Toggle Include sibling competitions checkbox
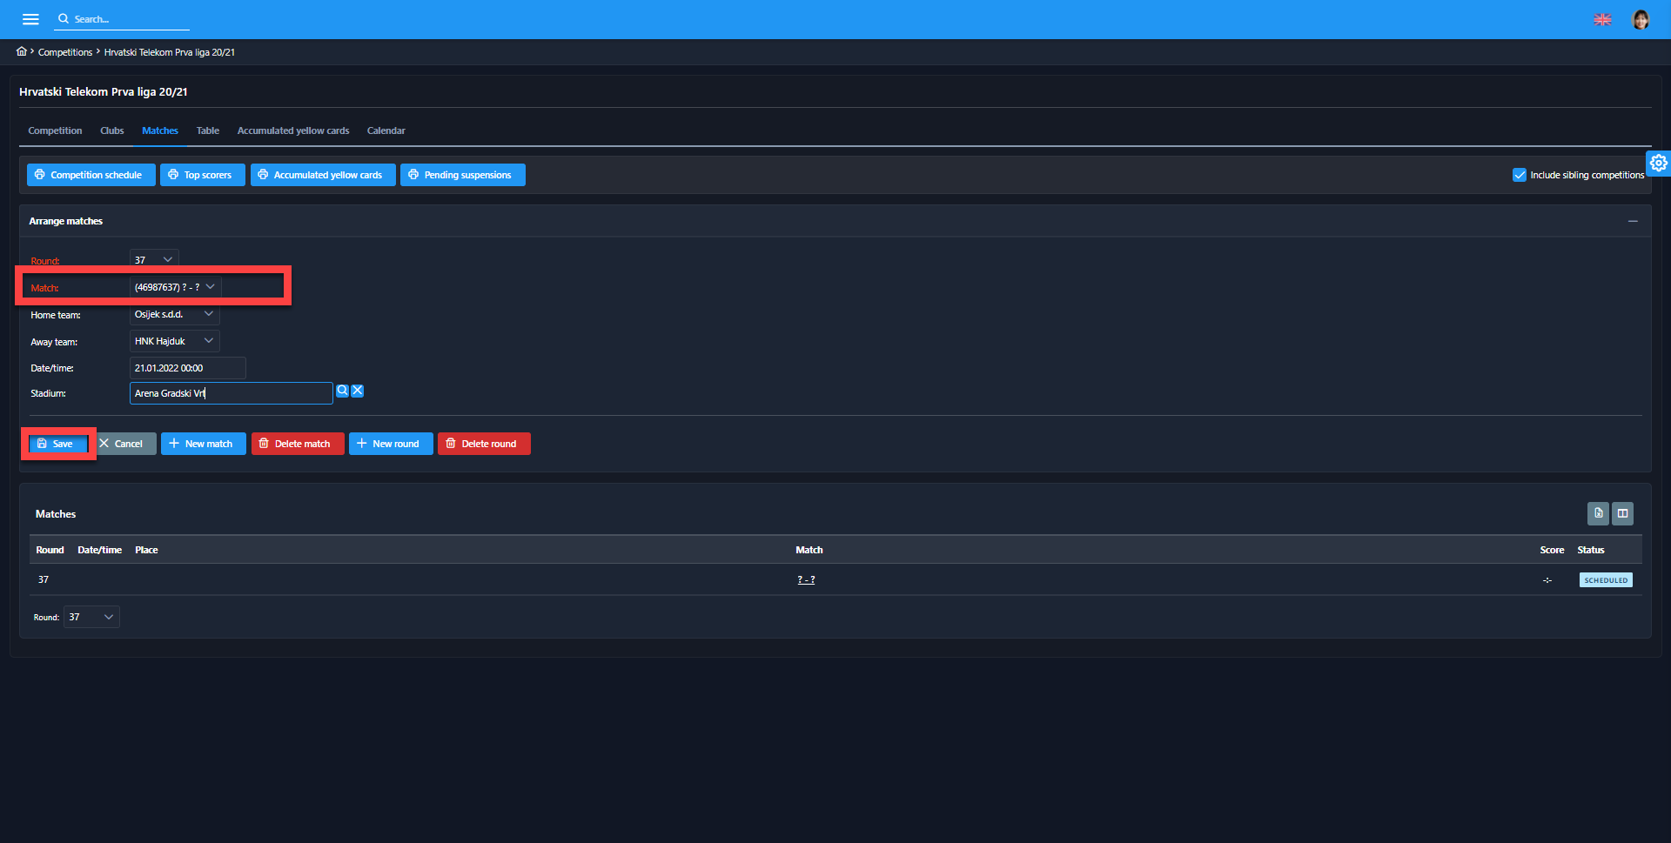 1520,175
